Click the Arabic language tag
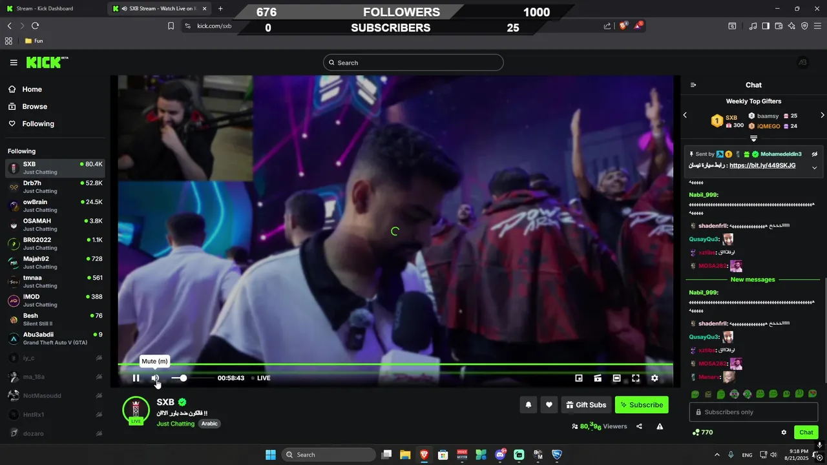 [x=209, y=424]
